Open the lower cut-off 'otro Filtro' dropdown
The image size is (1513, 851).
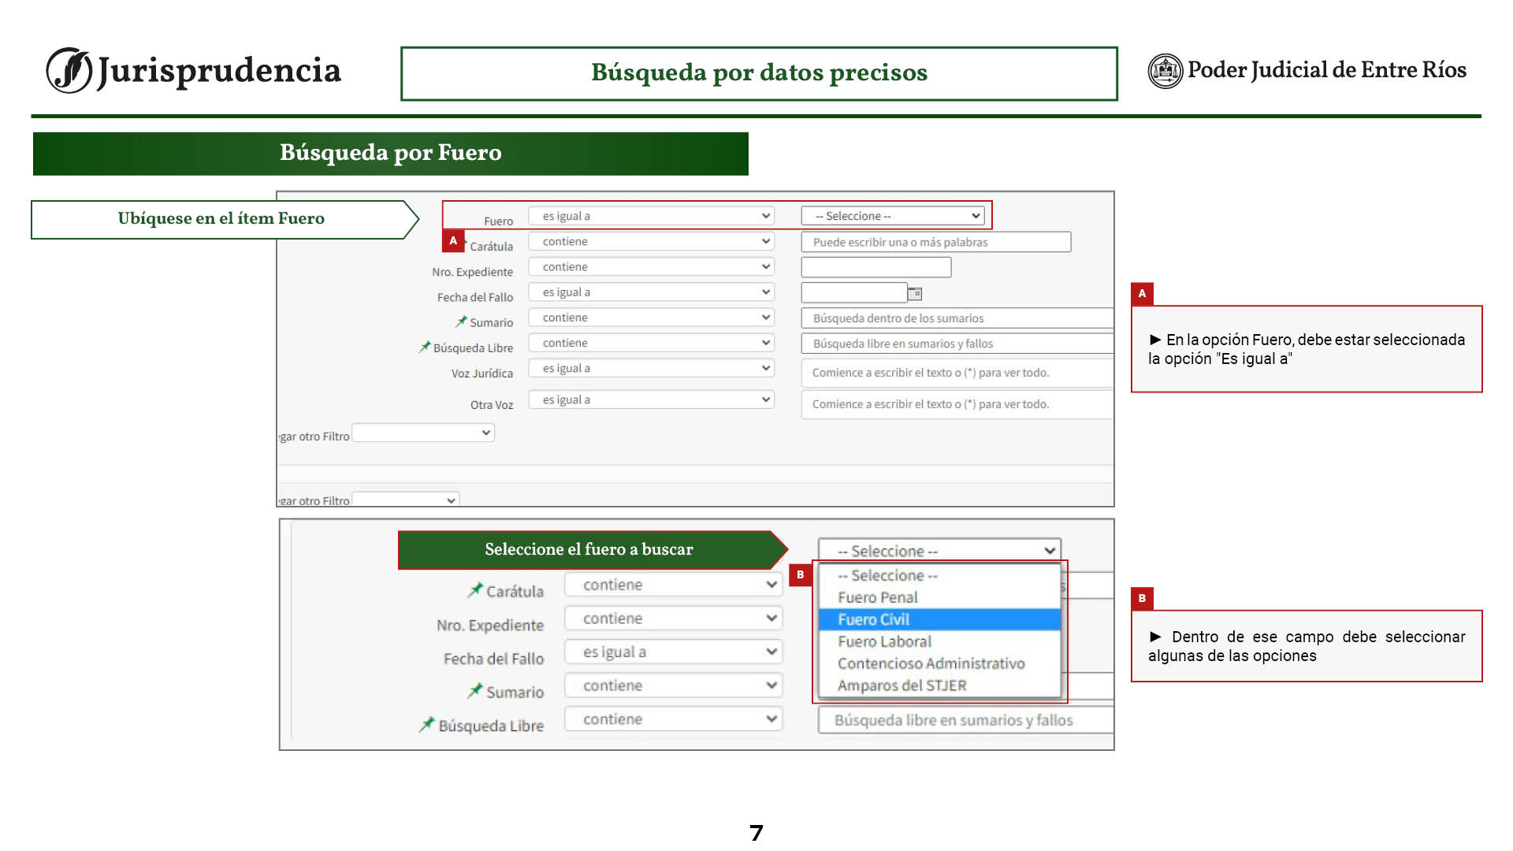pos(405,500)
